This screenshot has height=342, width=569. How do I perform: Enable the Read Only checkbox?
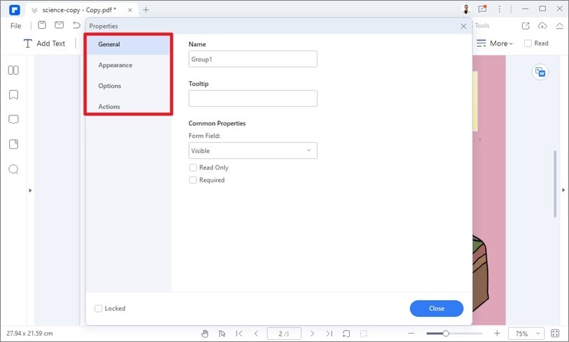pos(192,168)
